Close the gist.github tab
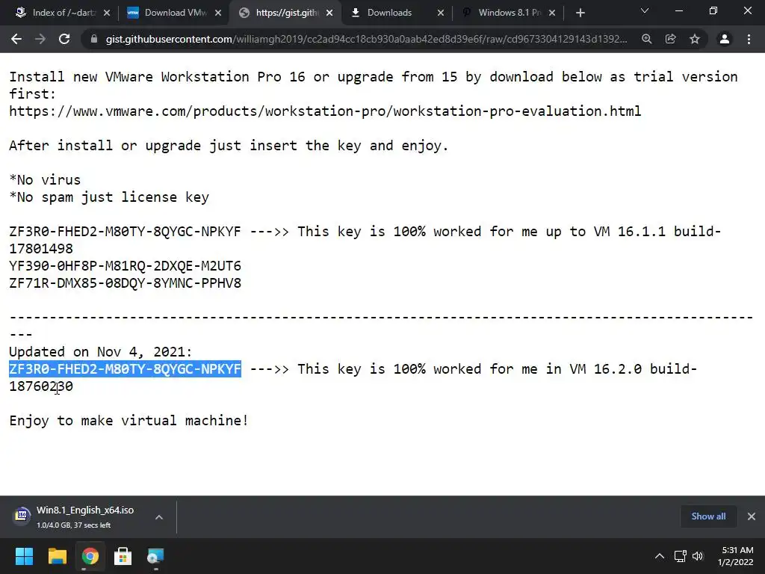The height and width of the screenshot is (574, 765). coord(329,13)
